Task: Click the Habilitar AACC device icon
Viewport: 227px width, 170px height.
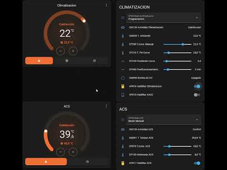Action: [123, 94]
